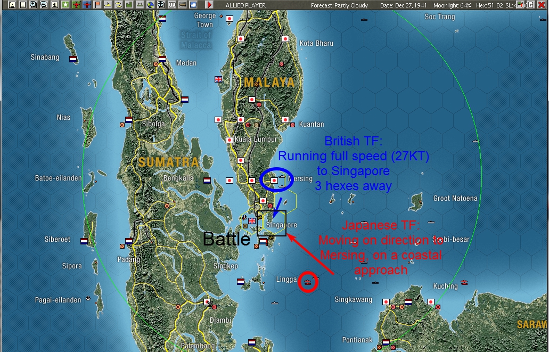Click the 'Date: Dec 27, 1941' status text

[x=404, y=5]
